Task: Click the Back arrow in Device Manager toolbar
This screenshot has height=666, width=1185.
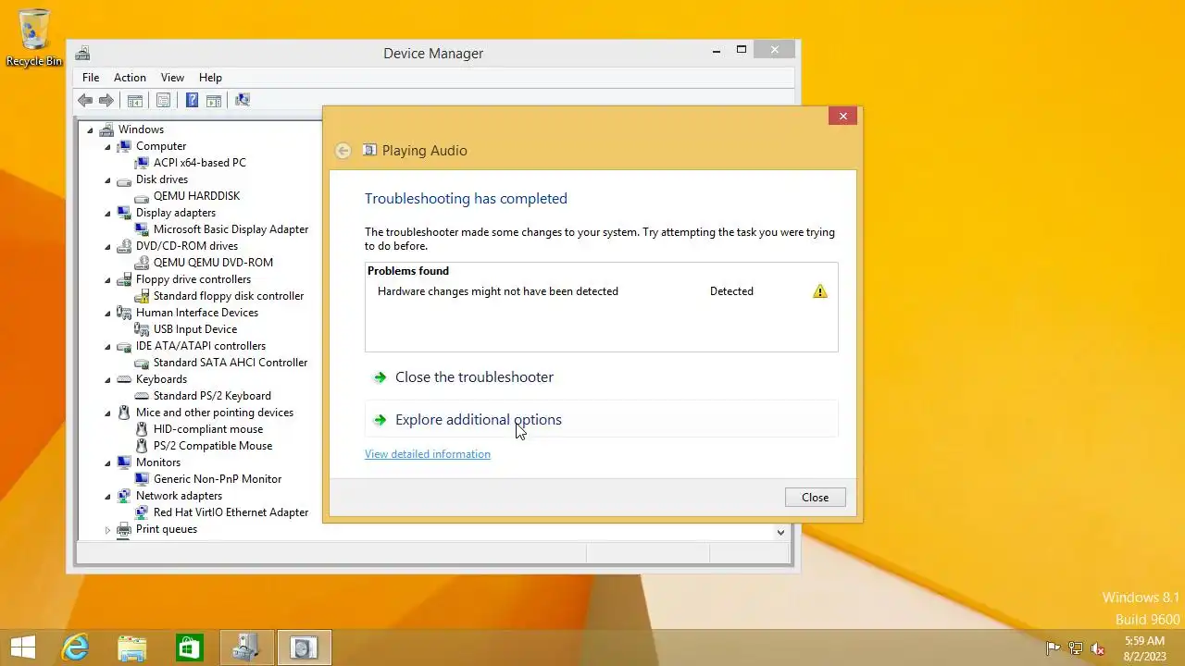Action: tap(85, 100)
